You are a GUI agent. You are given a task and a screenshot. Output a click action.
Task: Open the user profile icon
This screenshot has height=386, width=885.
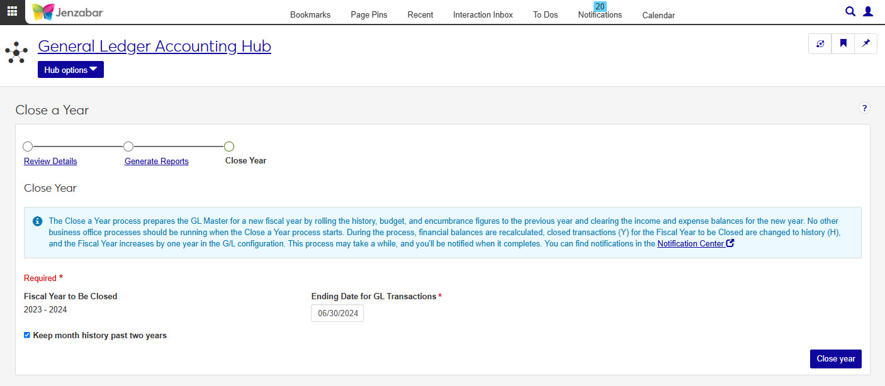pyautogui.click(x=868, y=11)
